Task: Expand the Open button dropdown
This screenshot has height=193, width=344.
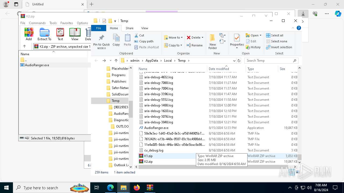Action: (260, 35)
